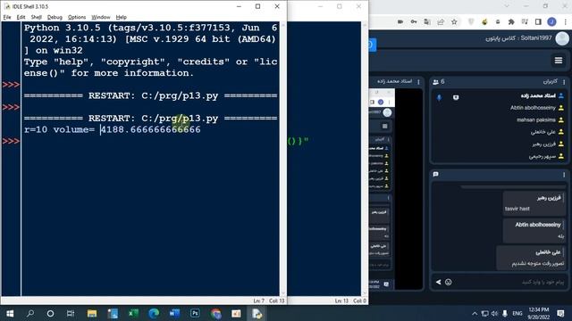Open the Help menu in IDLE Shell
The image size is (572, 321).
coord(122,17)
